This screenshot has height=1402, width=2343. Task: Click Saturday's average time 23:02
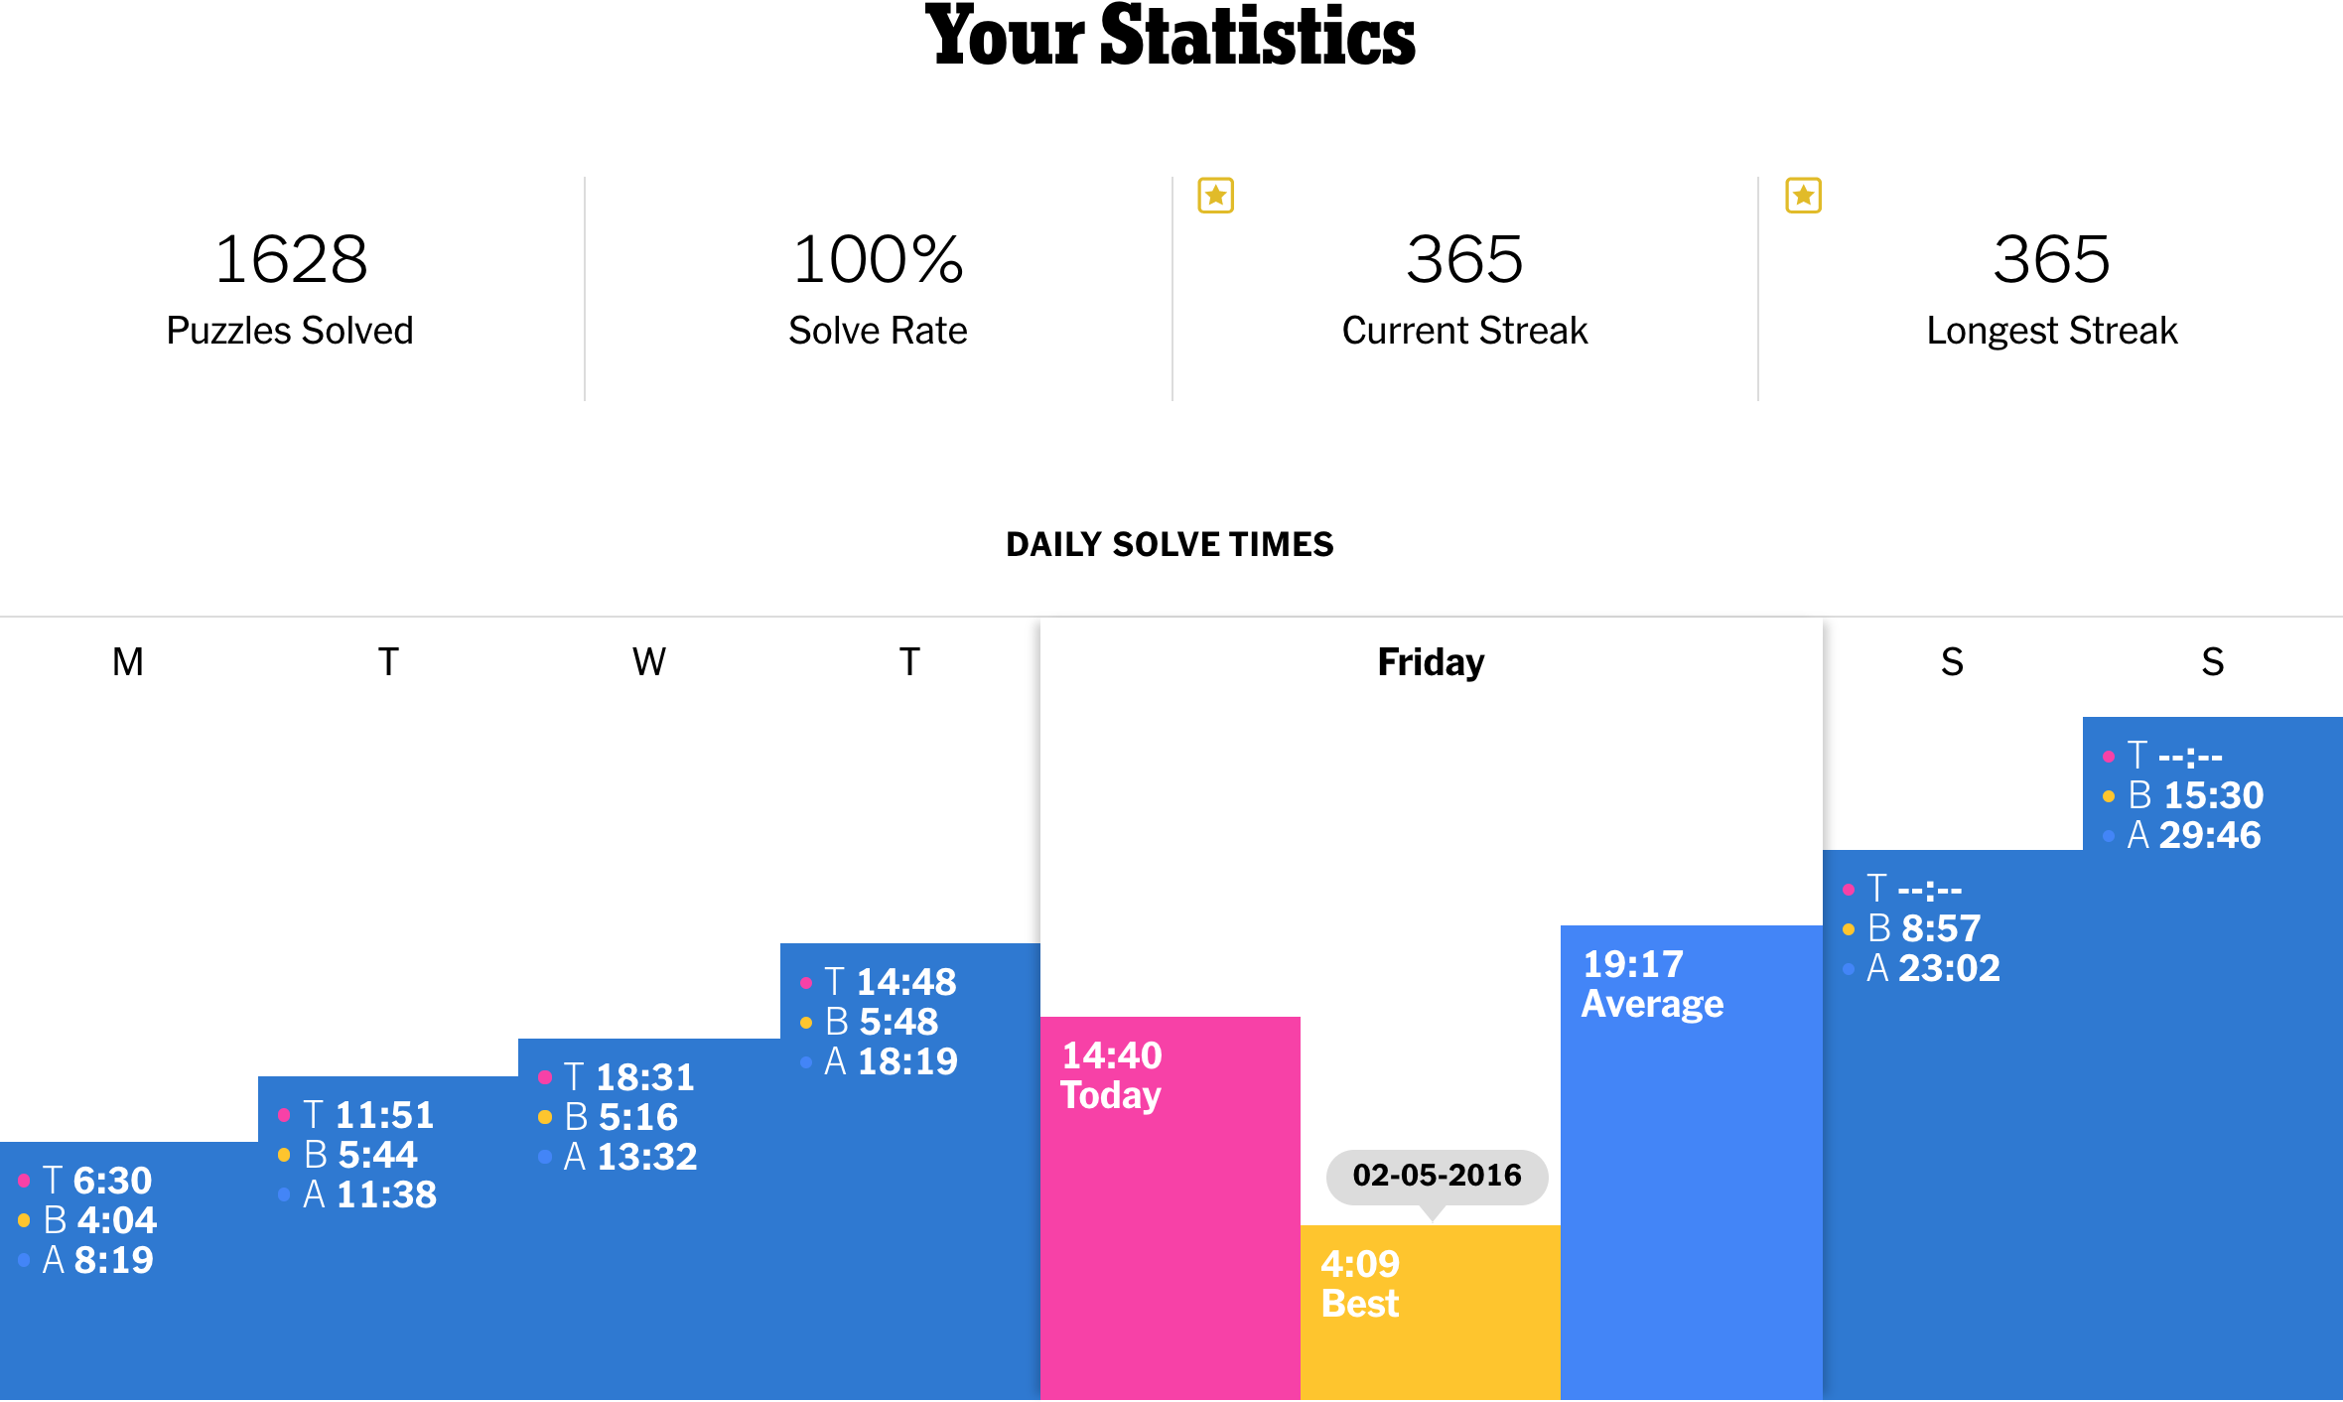click(1948, 969)
